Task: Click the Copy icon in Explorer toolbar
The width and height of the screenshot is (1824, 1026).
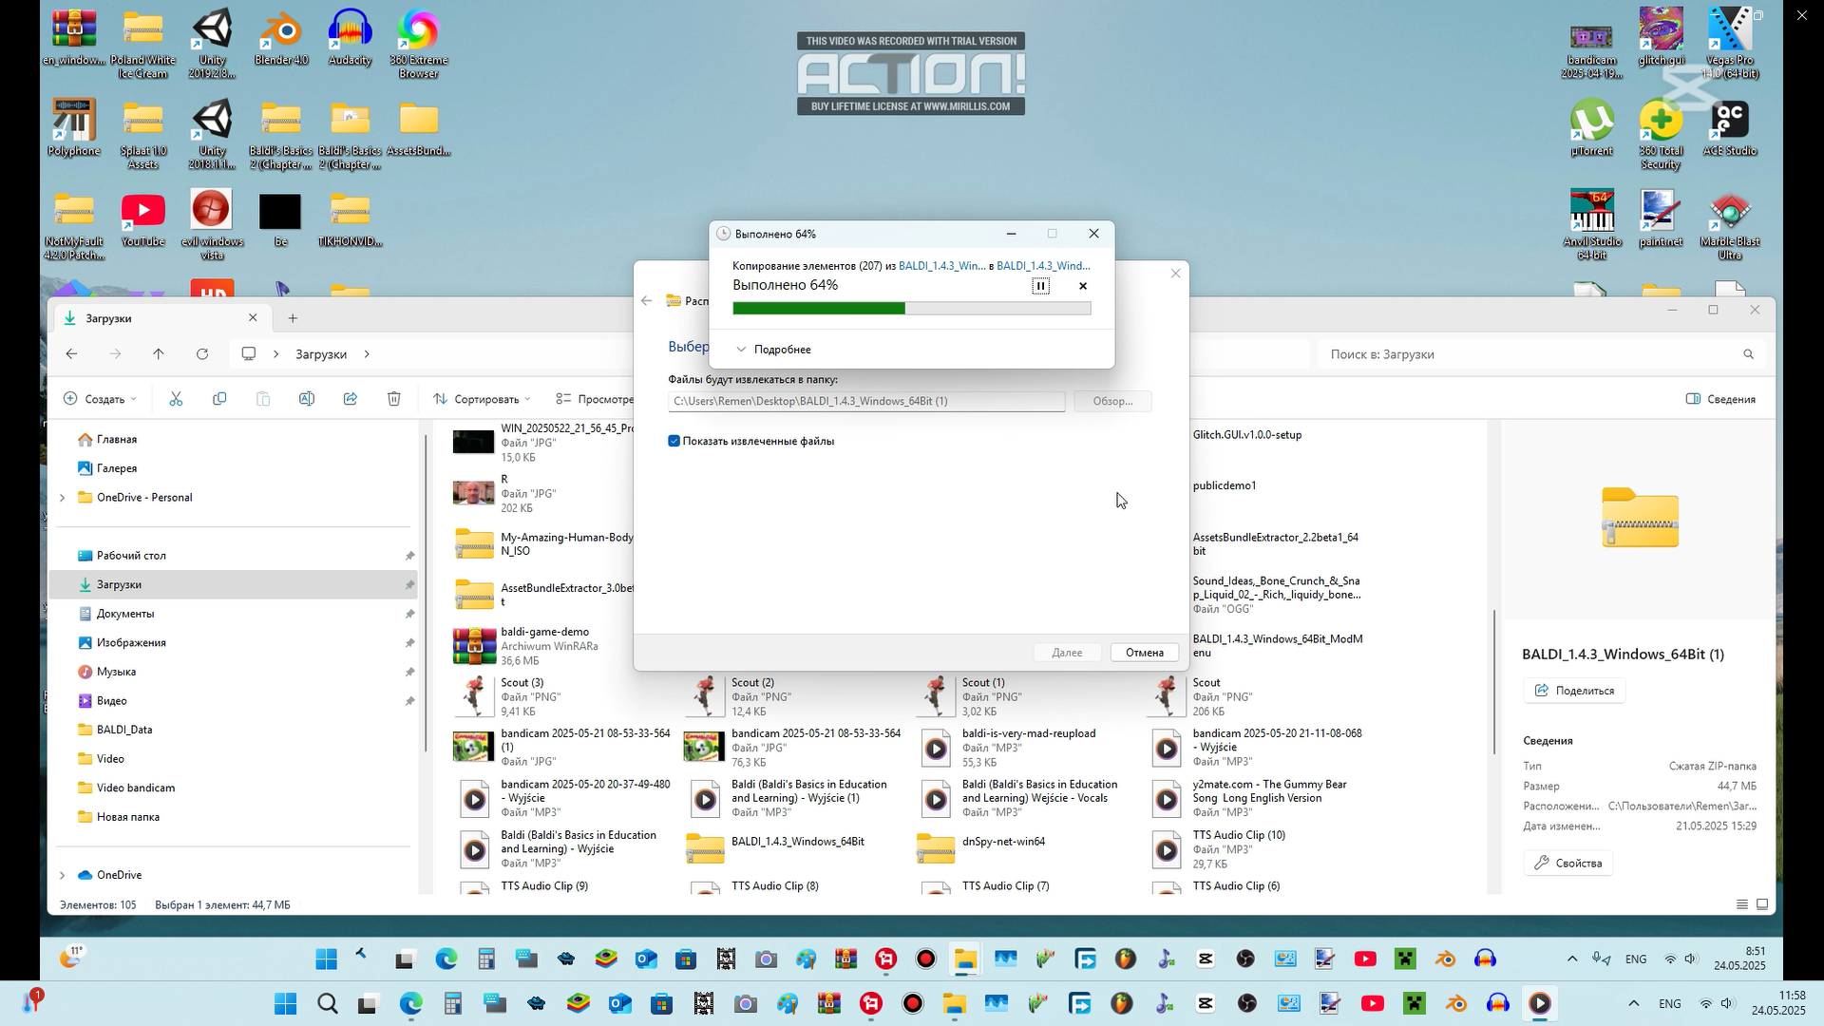Action: point(219,399)
